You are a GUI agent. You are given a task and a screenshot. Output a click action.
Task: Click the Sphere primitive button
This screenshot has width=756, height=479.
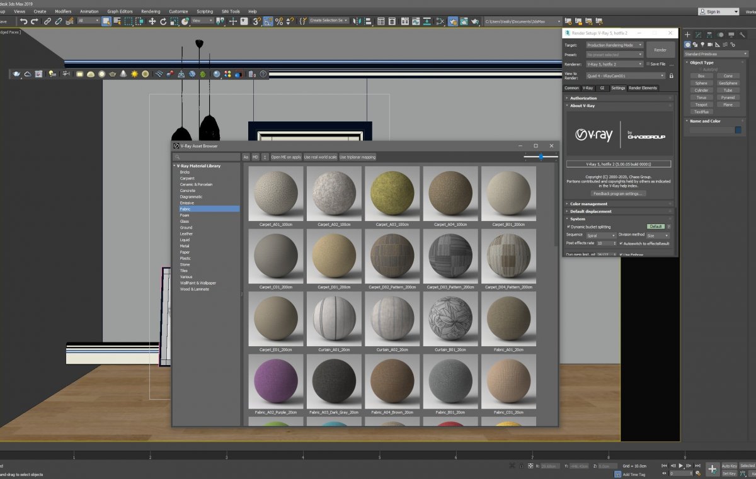click(x=701, y=83)
